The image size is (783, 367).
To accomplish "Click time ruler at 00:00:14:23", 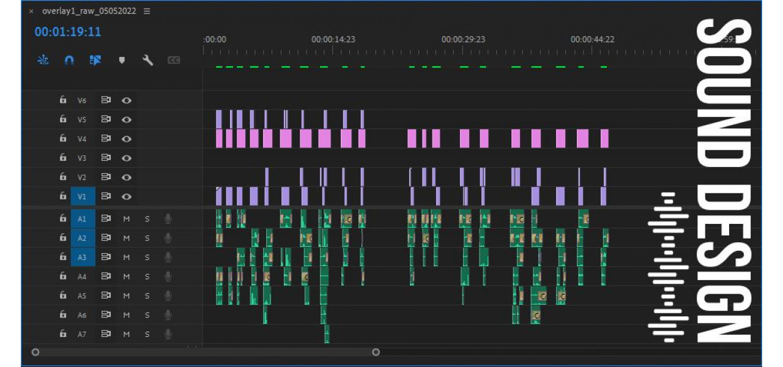I will pos(333,39).
